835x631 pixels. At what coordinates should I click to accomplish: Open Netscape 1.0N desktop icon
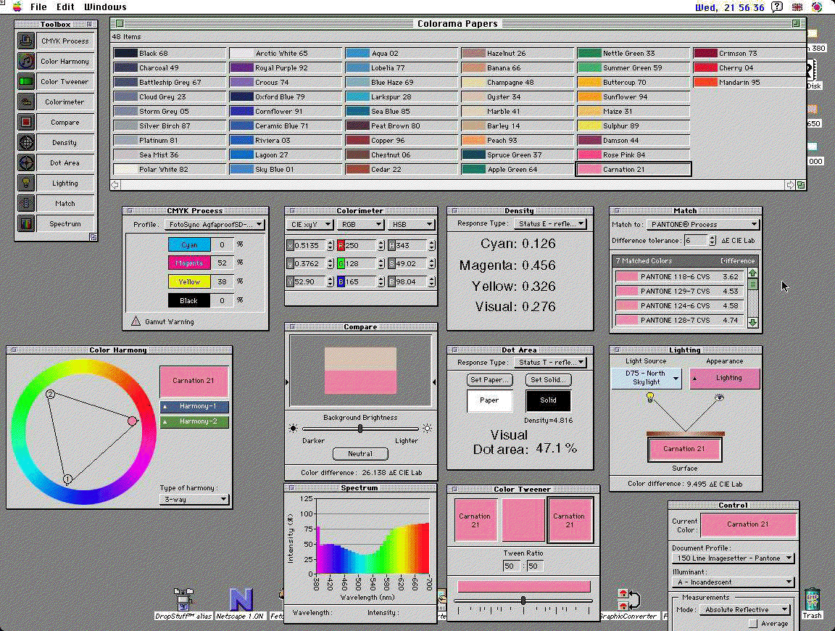pos(241,599)
